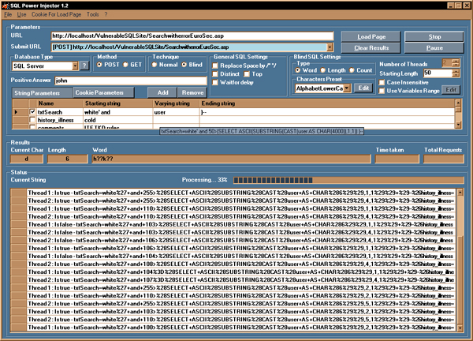Click the Load Page button
Viewport: 473px width, 341px height.
click(x=371, y=36)
